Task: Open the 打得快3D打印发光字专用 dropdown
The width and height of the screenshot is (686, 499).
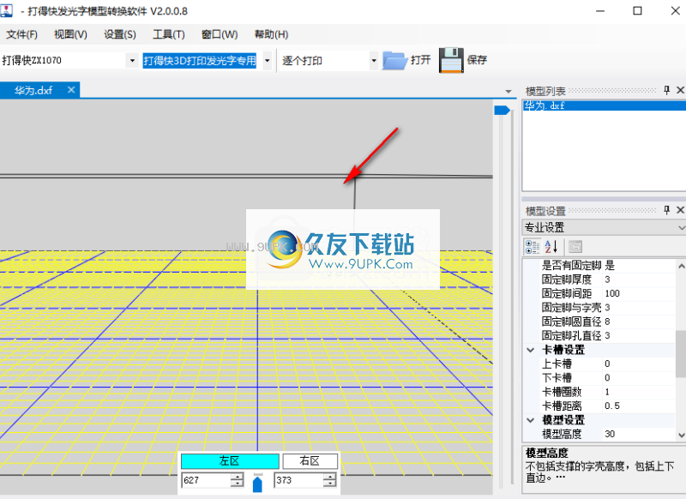Action: coord(268,60)
